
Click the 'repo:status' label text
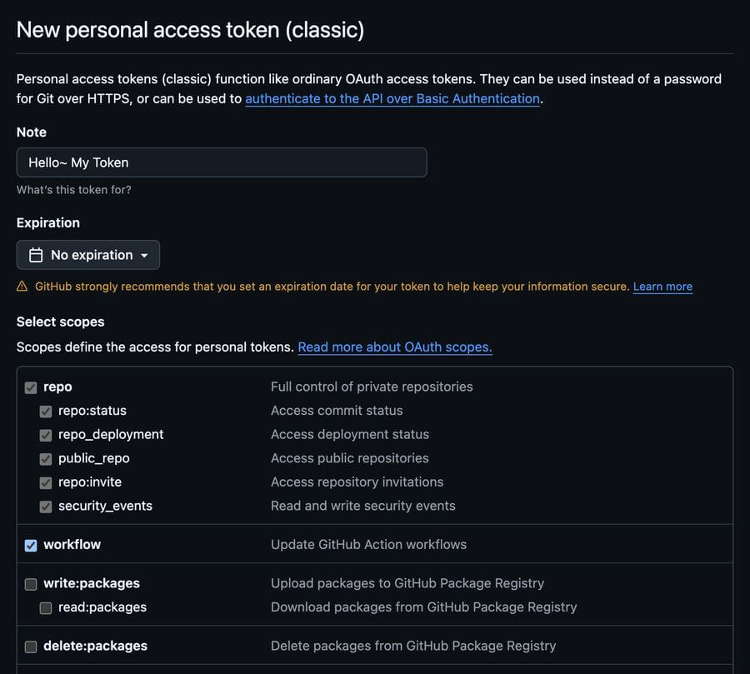tap(92, 411)
